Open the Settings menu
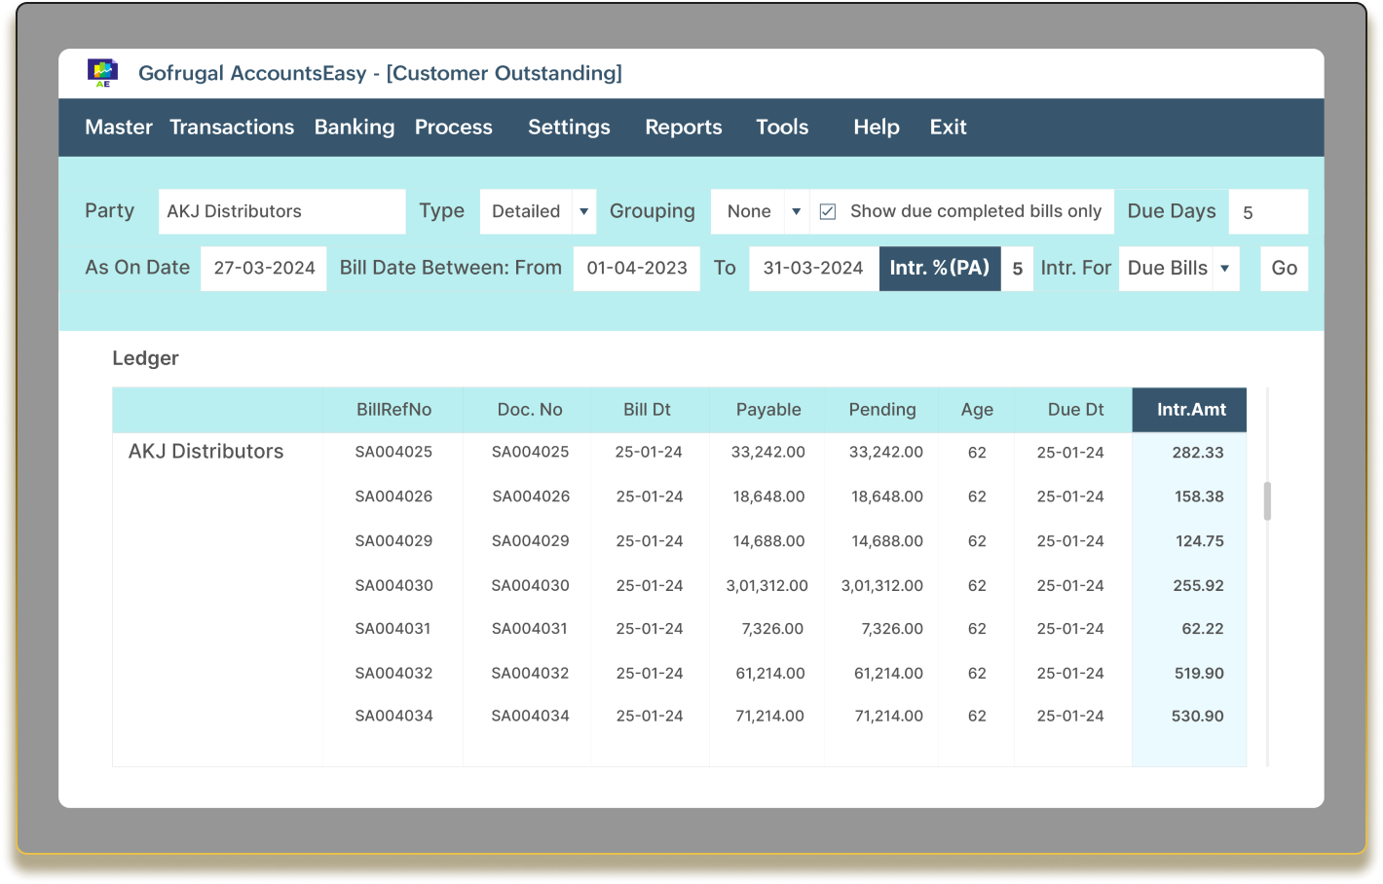 click(569, 127)
